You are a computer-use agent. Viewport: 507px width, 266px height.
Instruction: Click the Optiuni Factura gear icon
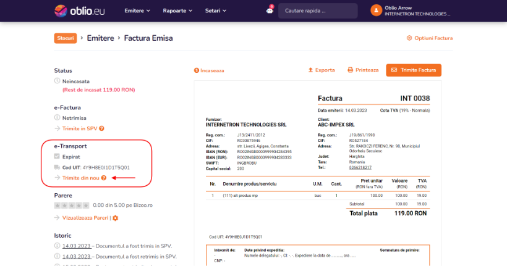click(x=409, y=38)
